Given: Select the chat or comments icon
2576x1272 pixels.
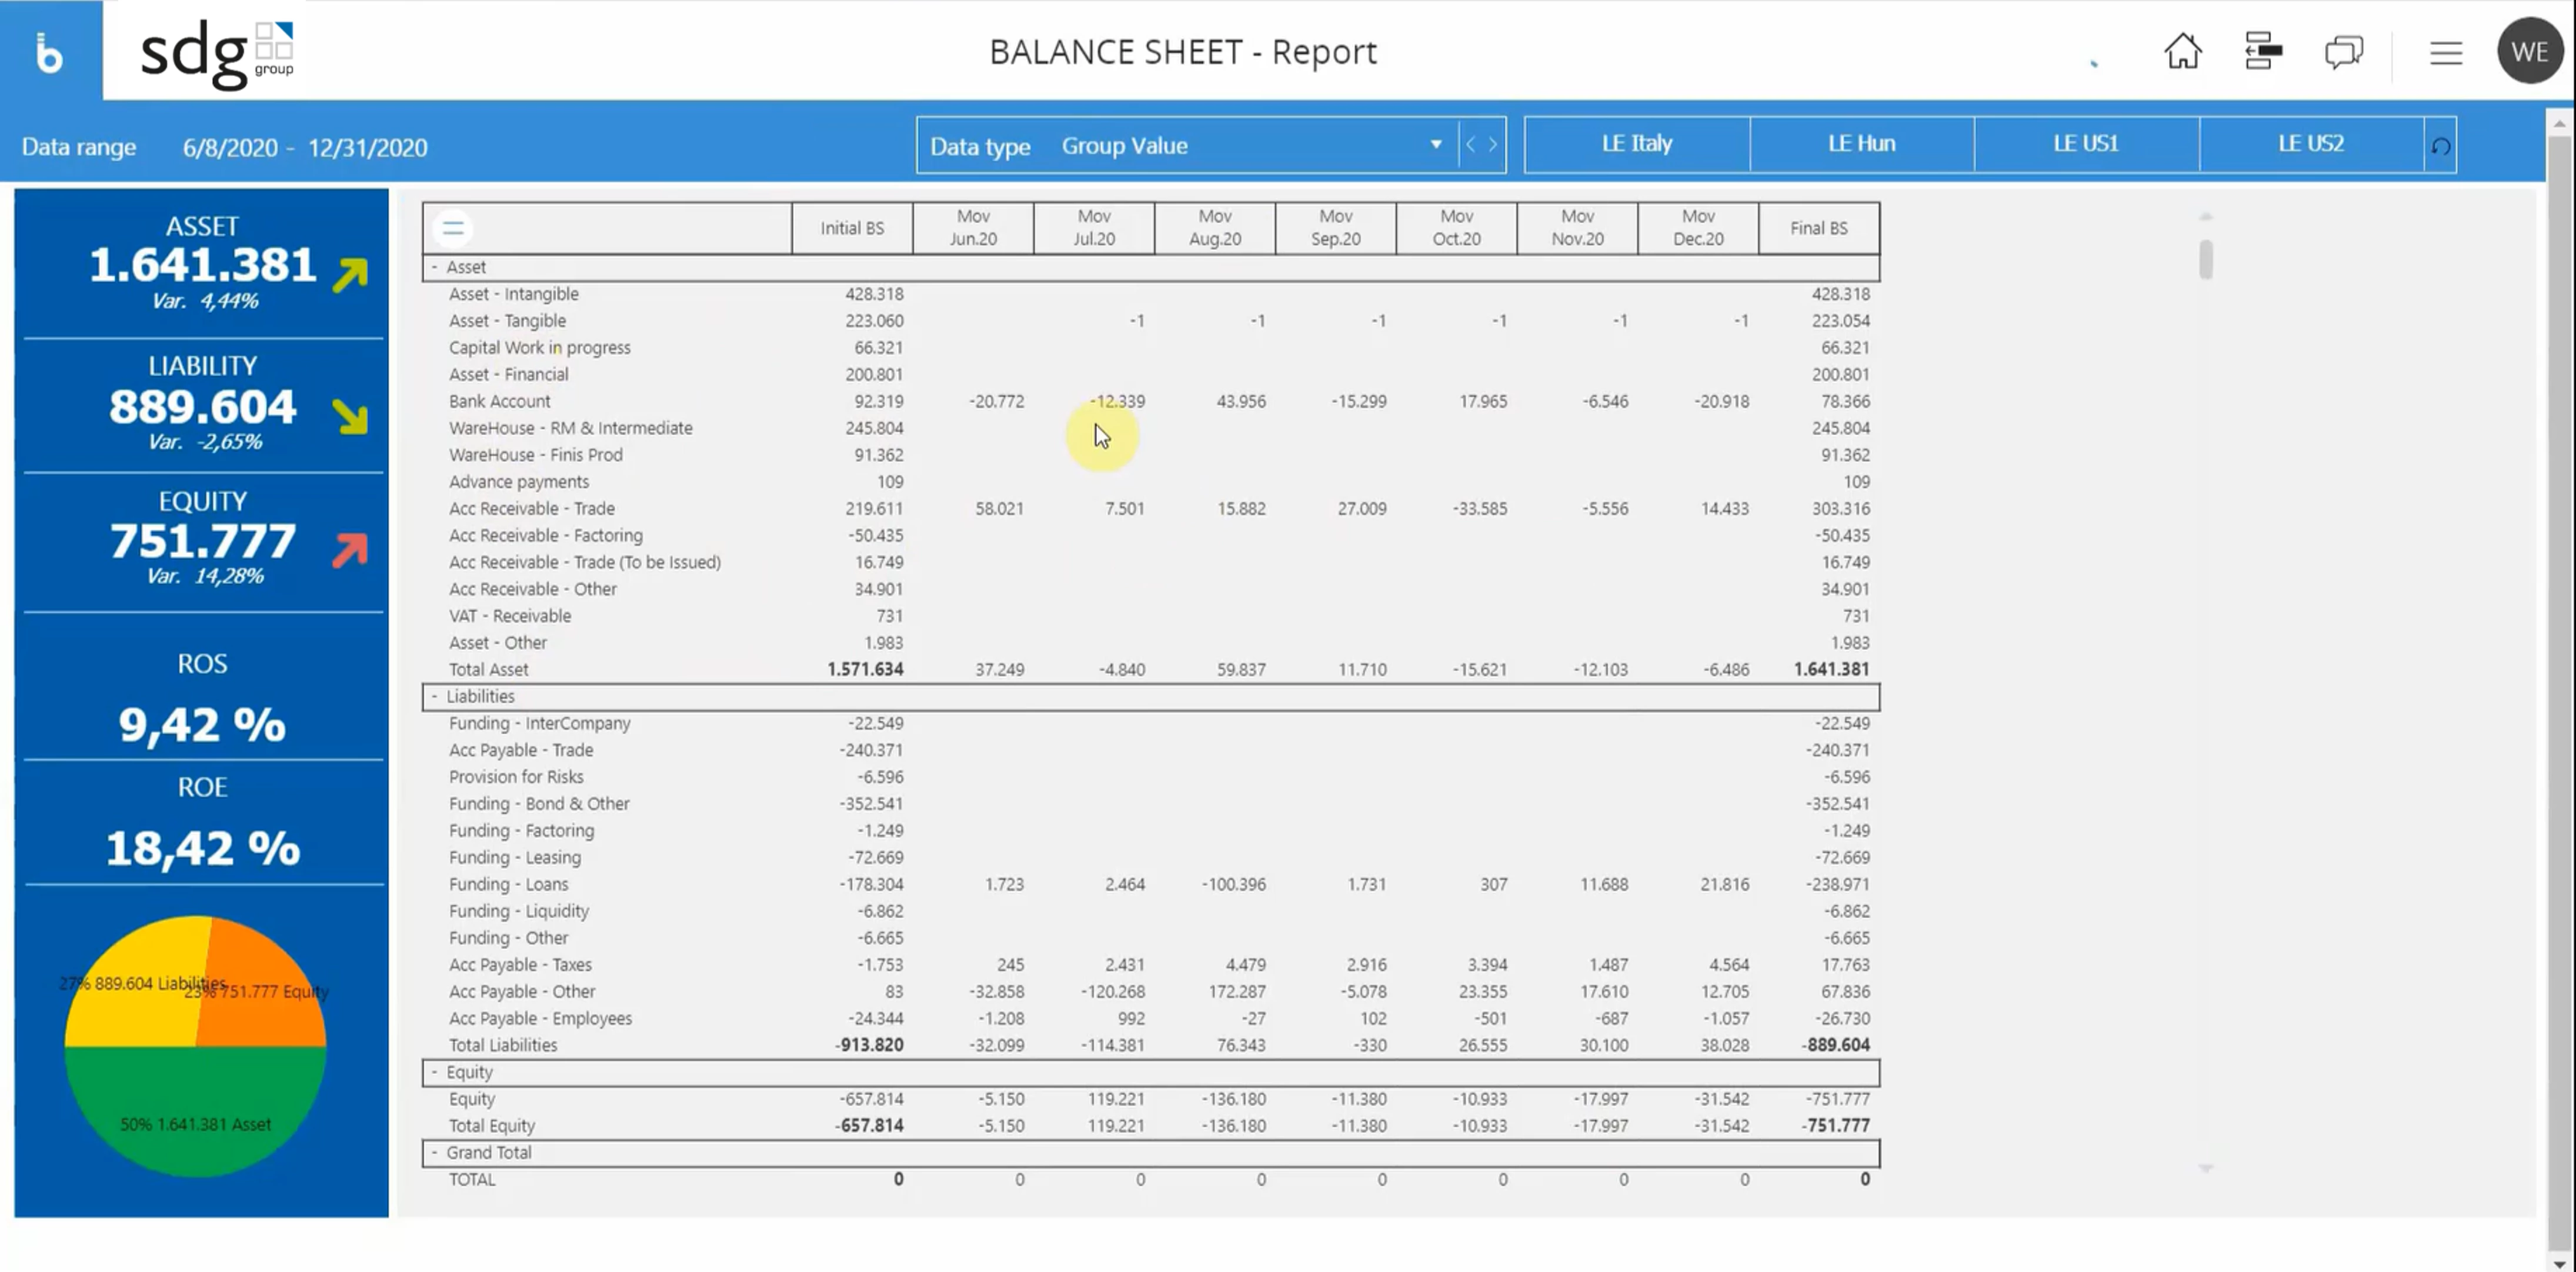Looking at the screenshot, I should pos(2343,51).
